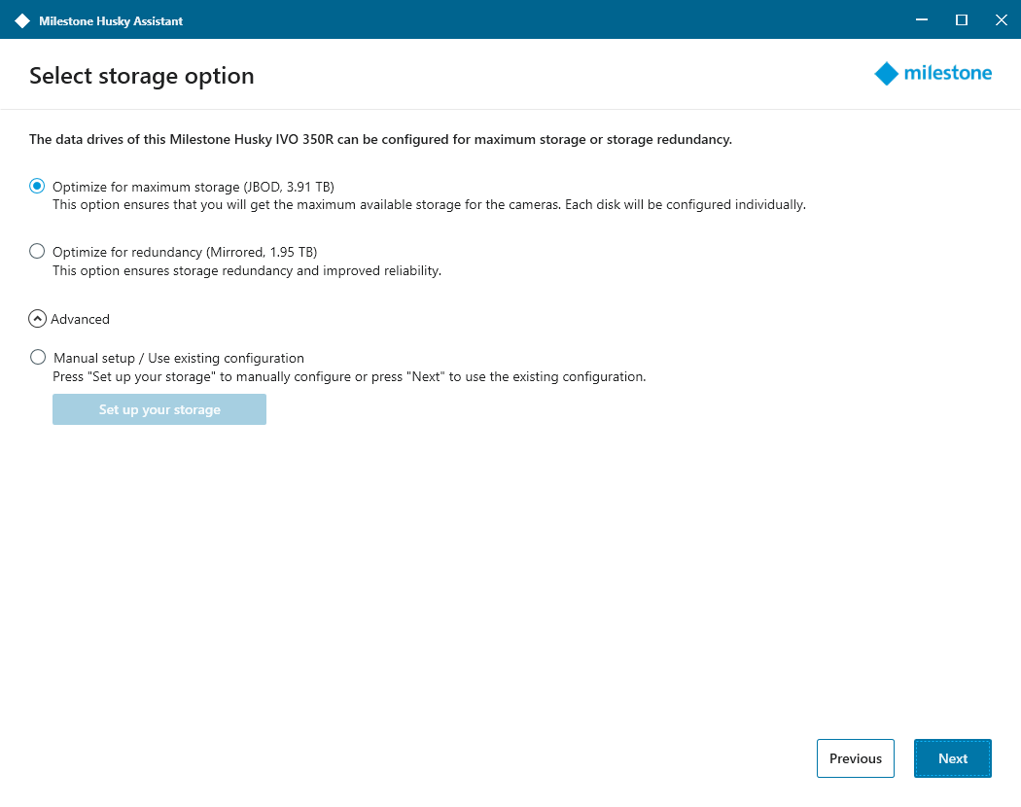Screen dimensions: 1021x807
Task: Click the 'Select storage option' heading
Action: (142, 76)
